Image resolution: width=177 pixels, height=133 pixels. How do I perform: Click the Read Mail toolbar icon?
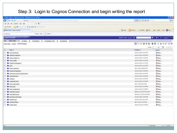[139, 30]
